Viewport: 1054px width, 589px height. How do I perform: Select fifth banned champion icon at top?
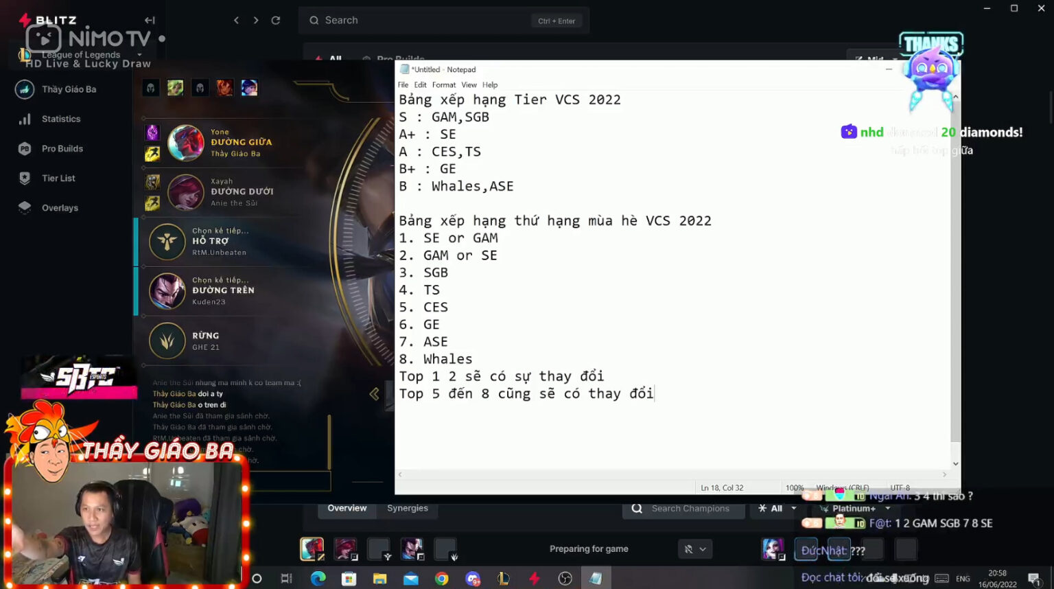coord(249,88)
